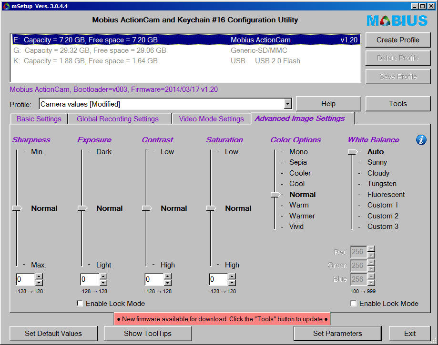Image resolution: width=438 pixels, height=345 pixels.
Task: Expand the Profile dropdown arrow
Action: (x=287, y=104)
